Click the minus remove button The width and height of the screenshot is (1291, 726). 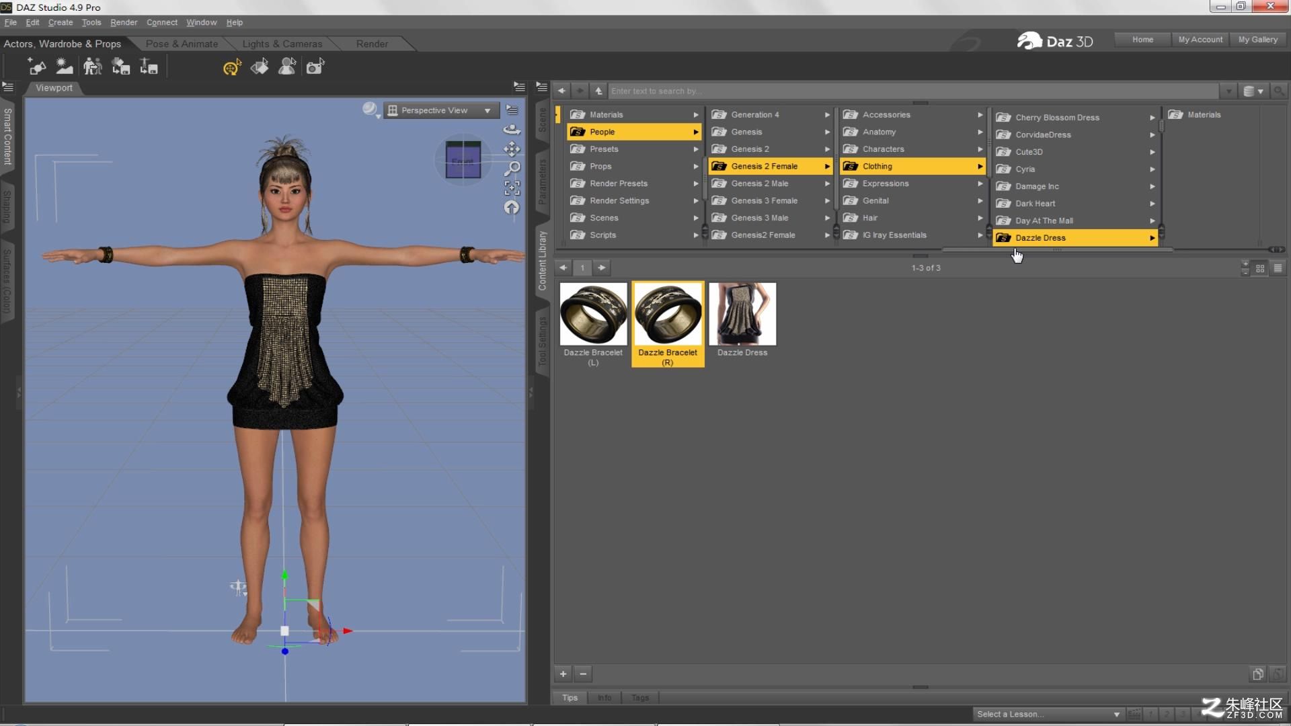click(583, 674)
